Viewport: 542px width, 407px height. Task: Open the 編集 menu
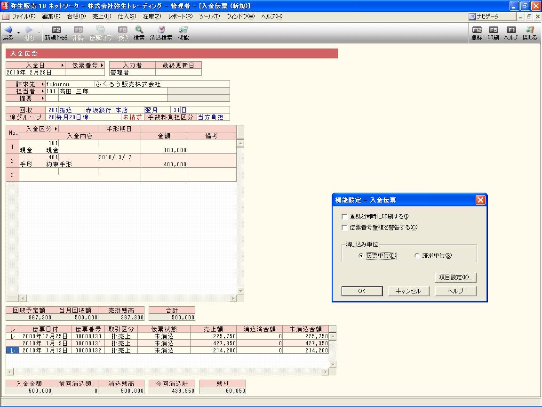[x=51, y=16]
